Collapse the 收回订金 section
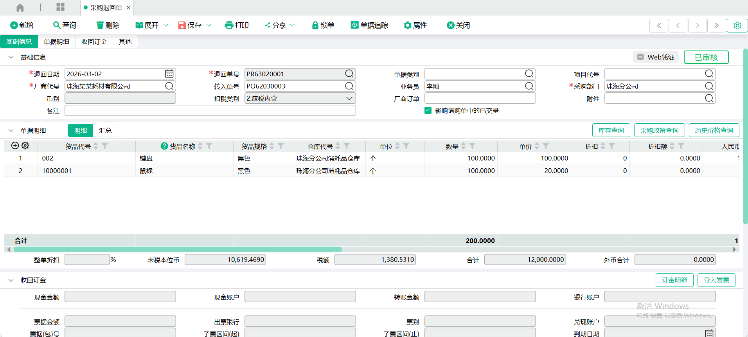The image size is (748, 337). tap(11, 280)
